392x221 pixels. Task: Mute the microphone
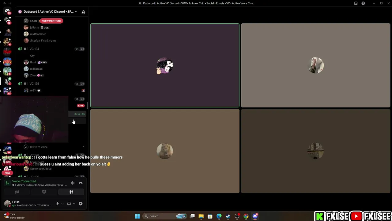click(x=57, y=204)
